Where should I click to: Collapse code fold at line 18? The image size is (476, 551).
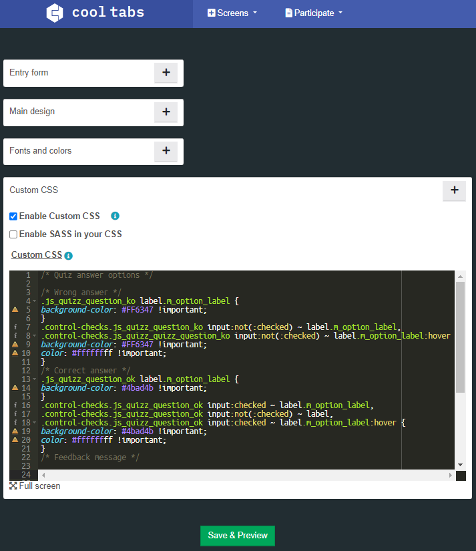tap(35, 423)
